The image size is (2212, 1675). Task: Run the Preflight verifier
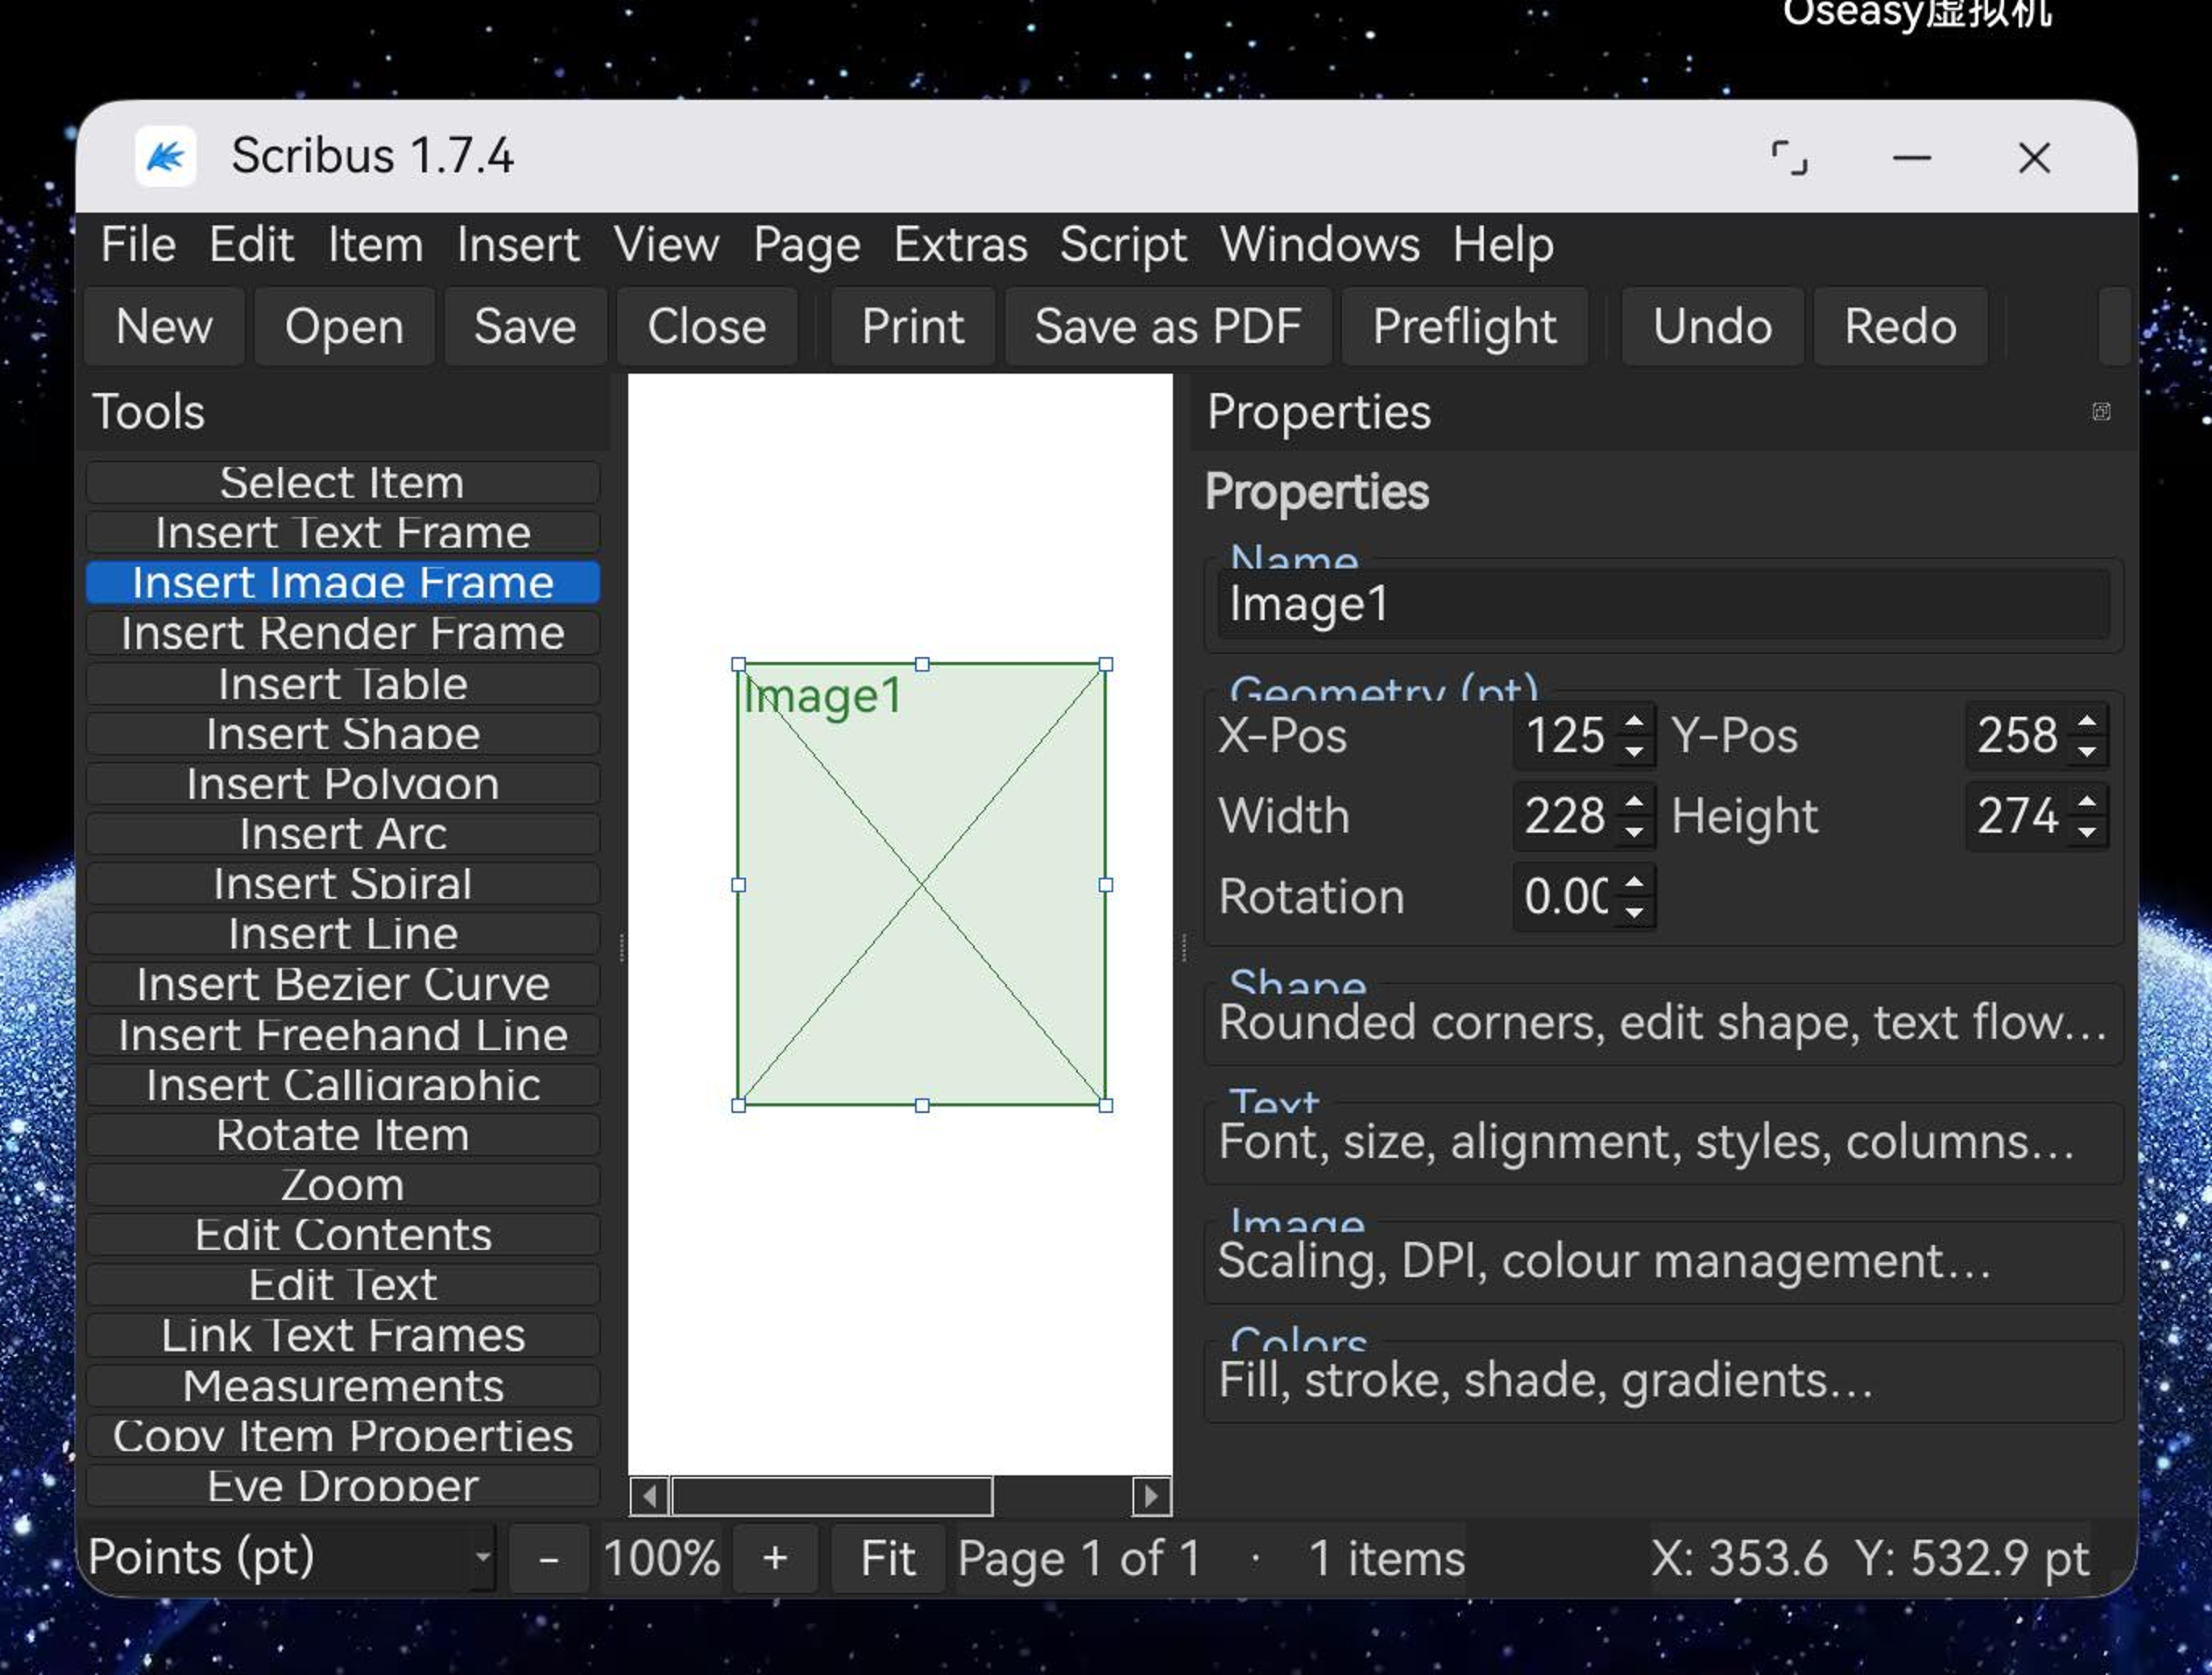point(1464,327)
